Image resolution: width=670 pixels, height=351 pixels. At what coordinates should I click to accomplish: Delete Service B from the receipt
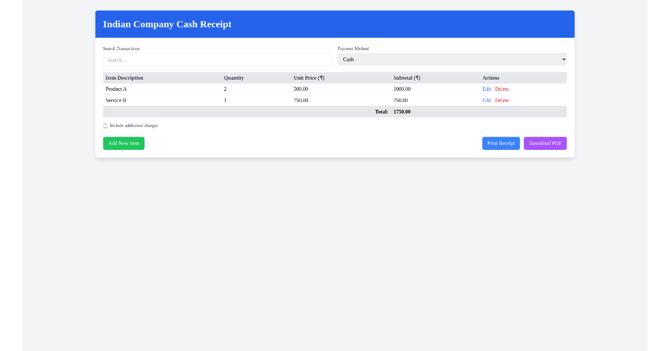pyautogui.click(x=501, y=100)
